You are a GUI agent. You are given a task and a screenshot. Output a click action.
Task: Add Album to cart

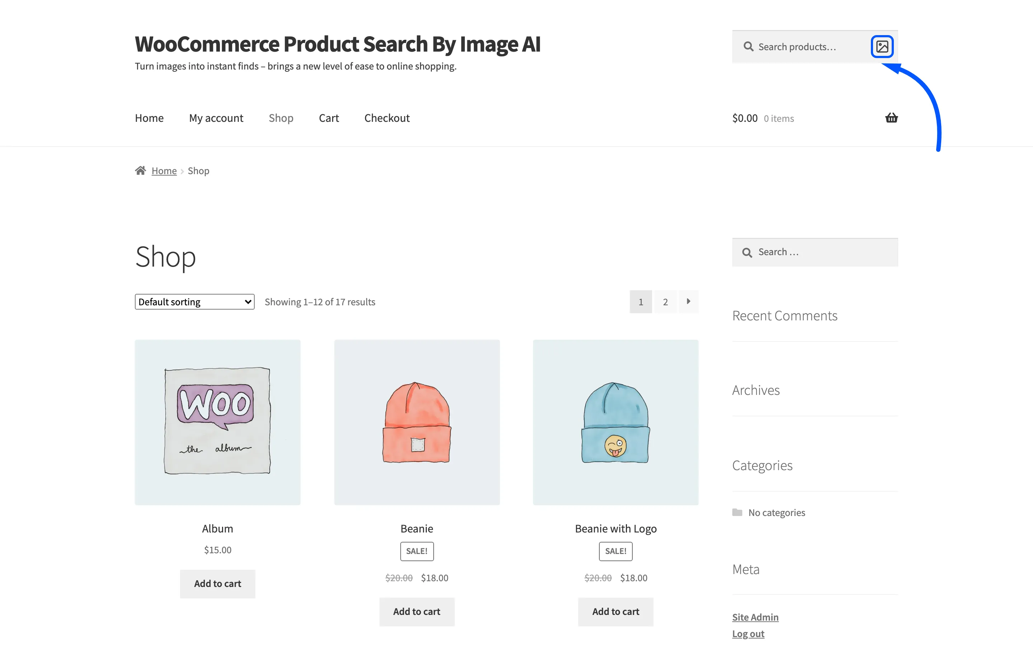(218, 584)
